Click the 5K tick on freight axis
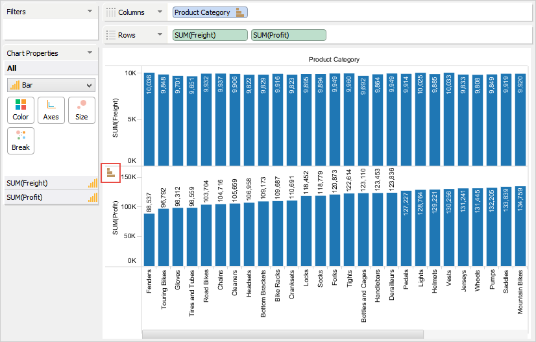536x342 pixels. [132, 119]
